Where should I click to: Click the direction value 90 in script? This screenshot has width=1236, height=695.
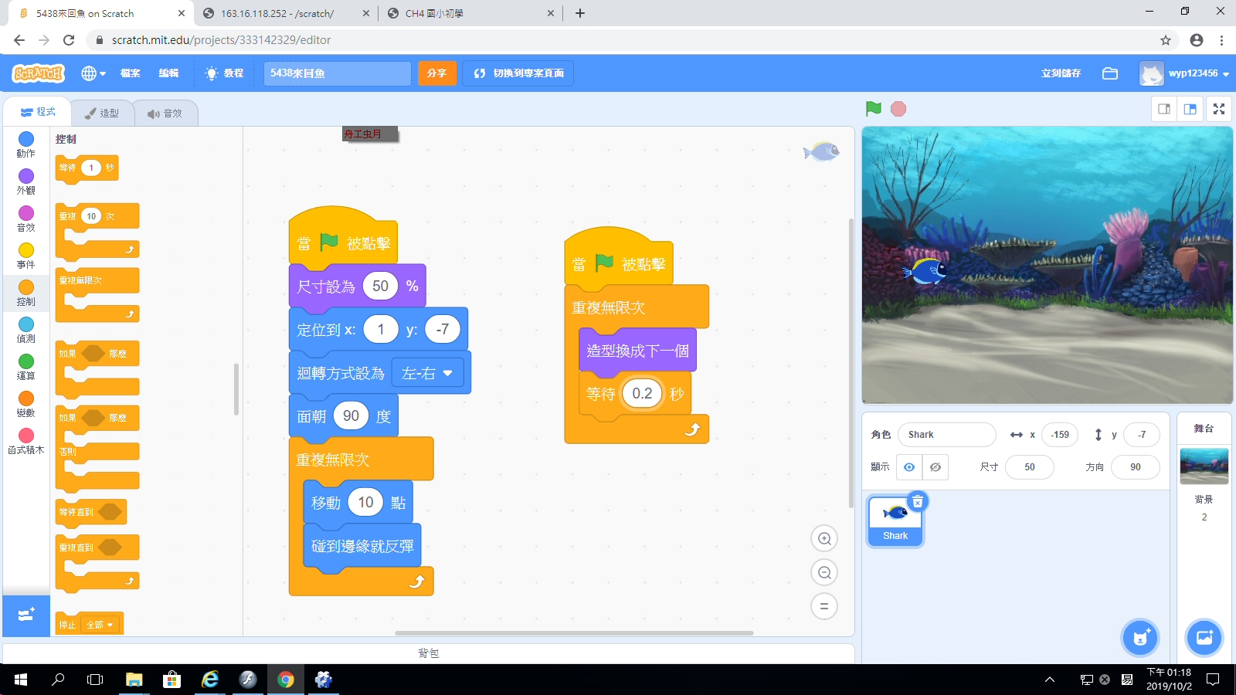[351, 416]
